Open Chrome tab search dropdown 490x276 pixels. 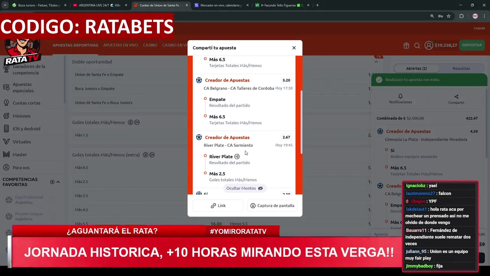coord(5,5)
